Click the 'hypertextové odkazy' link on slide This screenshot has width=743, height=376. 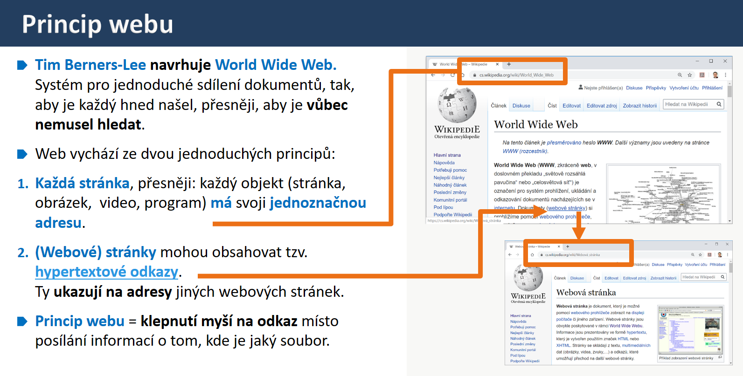[x=107, y=272]
